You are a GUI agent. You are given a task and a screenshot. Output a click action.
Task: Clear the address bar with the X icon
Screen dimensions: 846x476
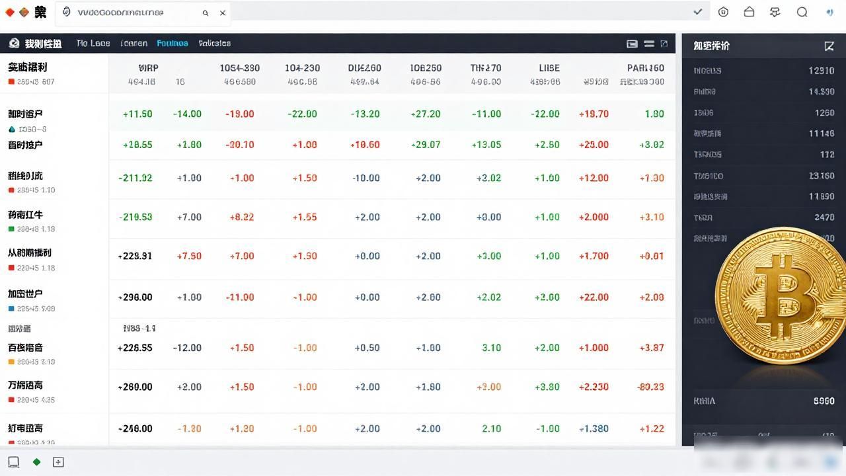223,13
